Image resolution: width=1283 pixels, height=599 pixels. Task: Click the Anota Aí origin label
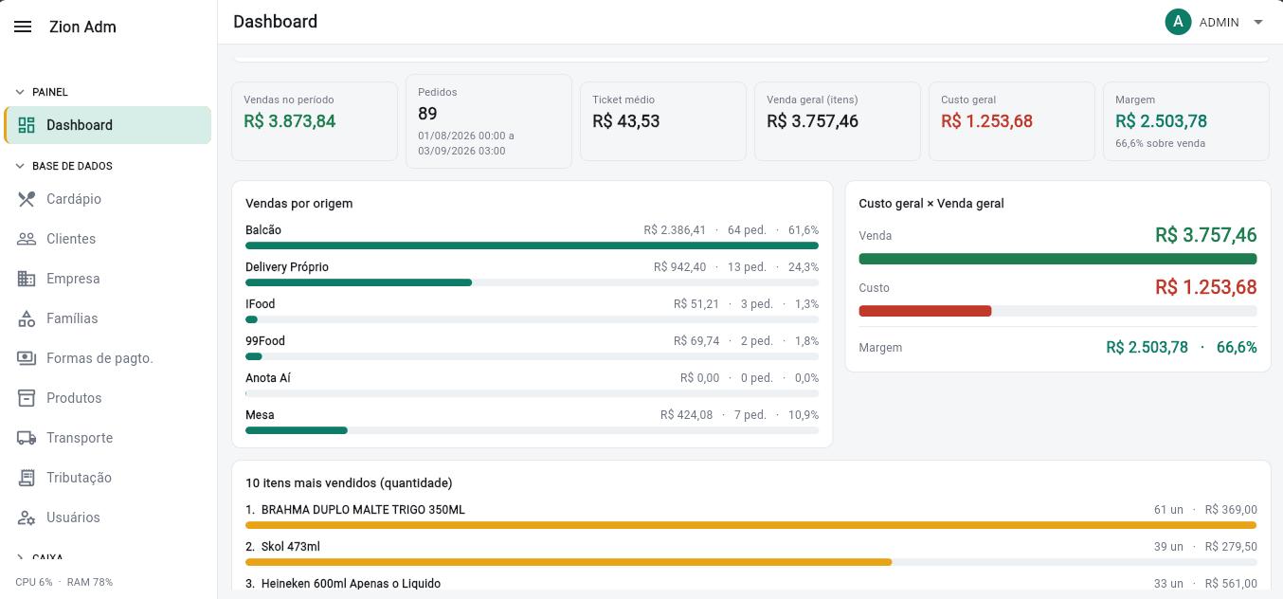pyautogui.click(x=268, y=378)
